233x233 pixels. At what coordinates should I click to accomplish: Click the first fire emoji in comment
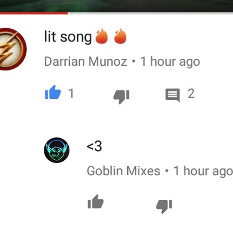coord(102,36)
